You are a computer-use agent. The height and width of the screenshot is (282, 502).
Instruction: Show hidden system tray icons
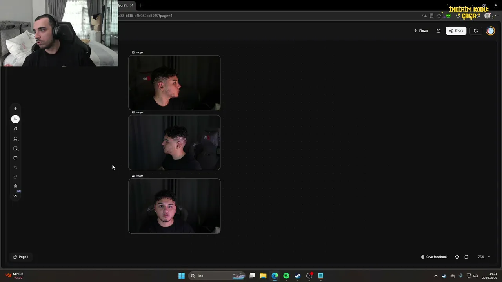pyautogui.click(x=435, y=276)
